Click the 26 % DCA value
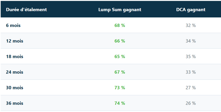Viewport: 221px width, 112px height. (191, 103)
